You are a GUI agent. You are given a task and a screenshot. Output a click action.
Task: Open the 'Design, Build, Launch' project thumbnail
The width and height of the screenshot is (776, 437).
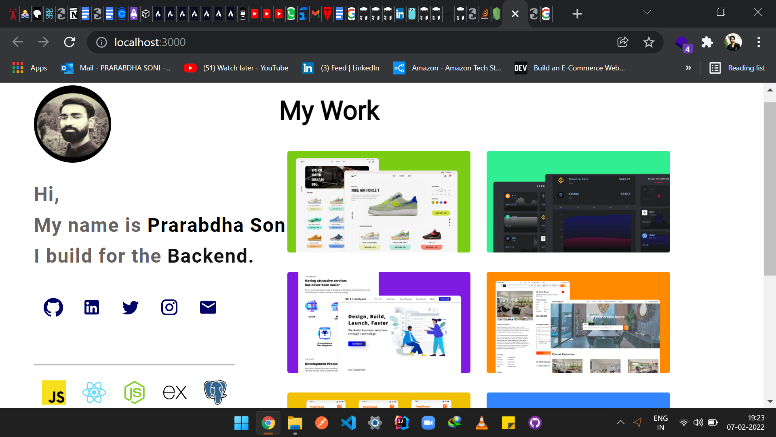pos(379,322)
